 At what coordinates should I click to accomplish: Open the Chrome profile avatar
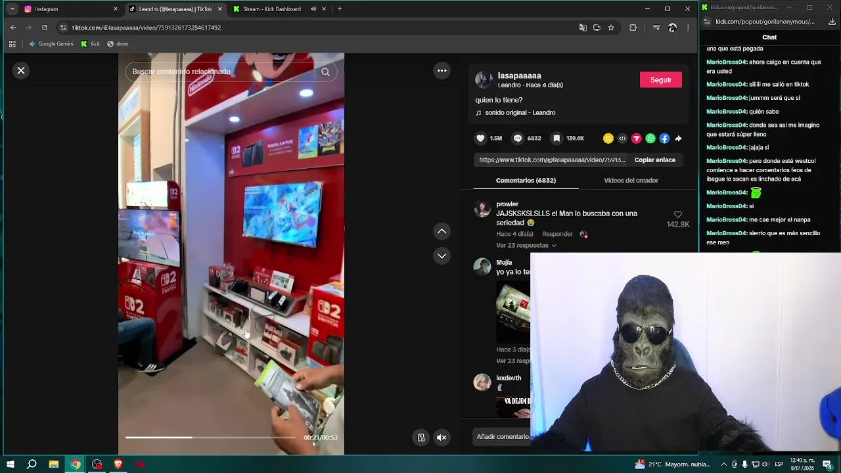(x=672, y=28)
